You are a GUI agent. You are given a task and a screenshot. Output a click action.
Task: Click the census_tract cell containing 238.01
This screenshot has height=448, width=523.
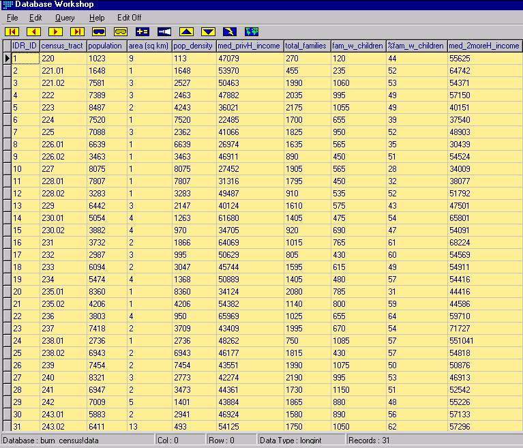pos(61,340)
